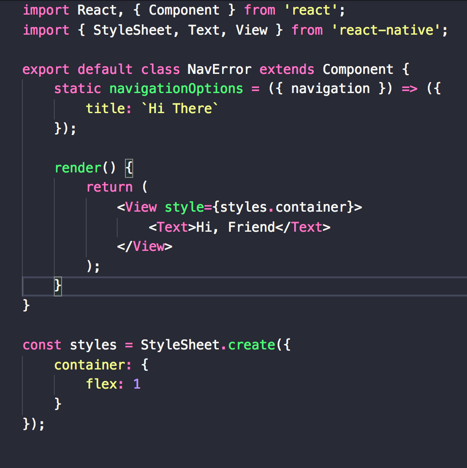Click the highlighted opening brace after render()
Screen dimensions: 467x468
click(x=129, y=168)
